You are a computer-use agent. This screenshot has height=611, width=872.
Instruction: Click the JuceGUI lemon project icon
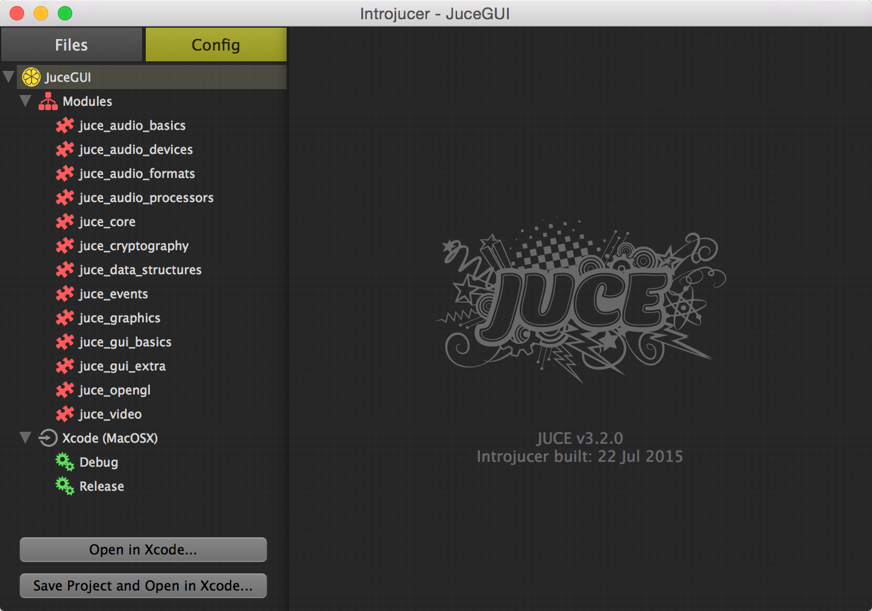click(31, 77)
